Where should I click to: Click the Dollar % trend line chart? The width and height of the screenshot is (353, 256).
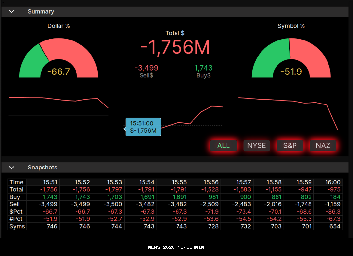pos(59,99)
